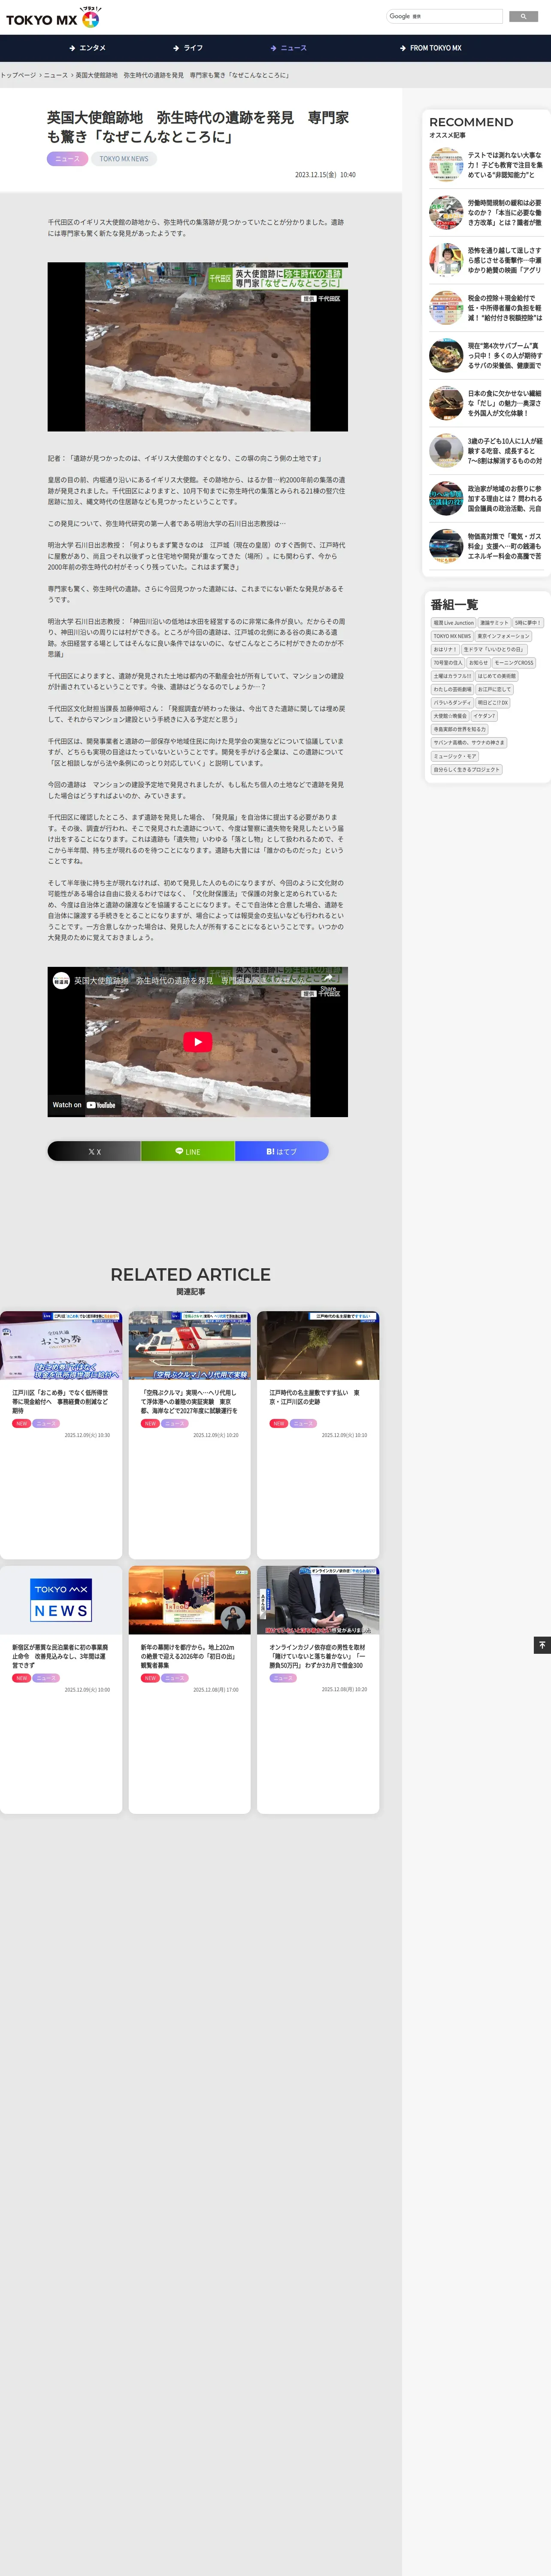Click the Google search submit button
The width and height of the screenshot is (551, 2576).
pyautogui.click(x=524, y=16)
